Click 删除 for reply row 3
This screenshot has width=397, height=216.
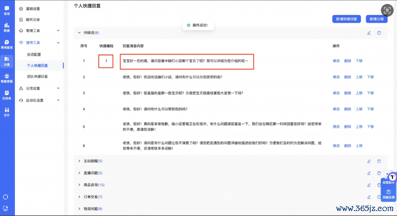click(348, 93)
